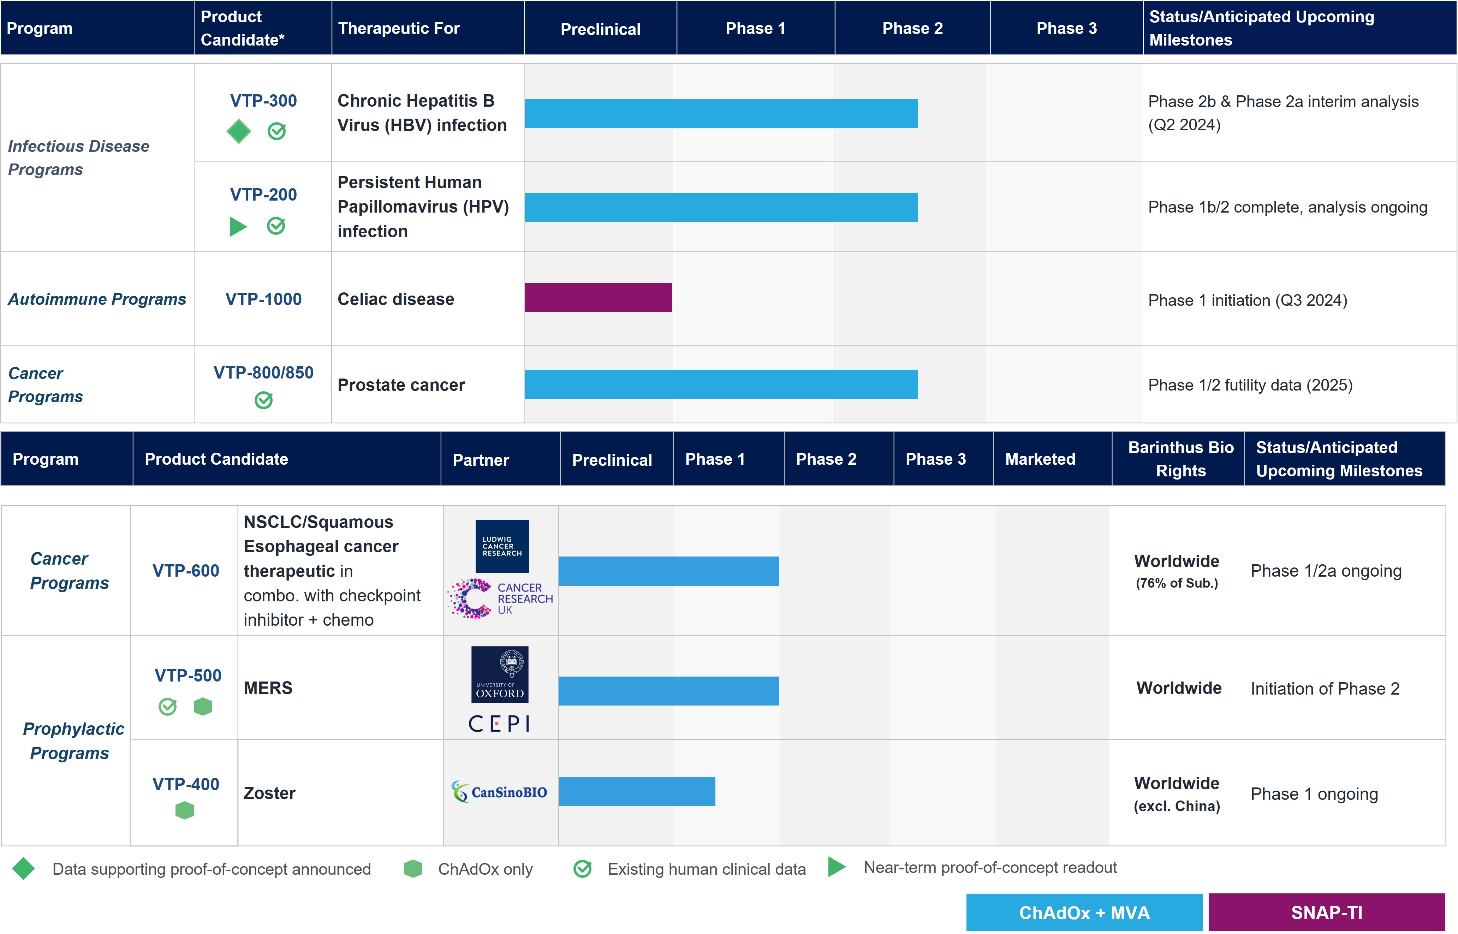This screenshot has height=934, width=1458.
Task: Click the purple Celiac disease progress bar
Action: pyautogui.click(x=598, y=298)
